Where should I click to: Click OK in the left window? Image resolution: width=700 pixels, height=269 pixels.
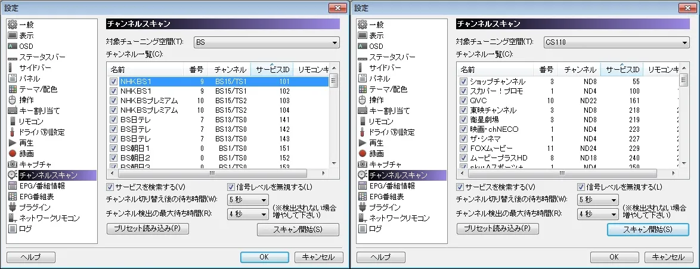[x=264, y=257]
